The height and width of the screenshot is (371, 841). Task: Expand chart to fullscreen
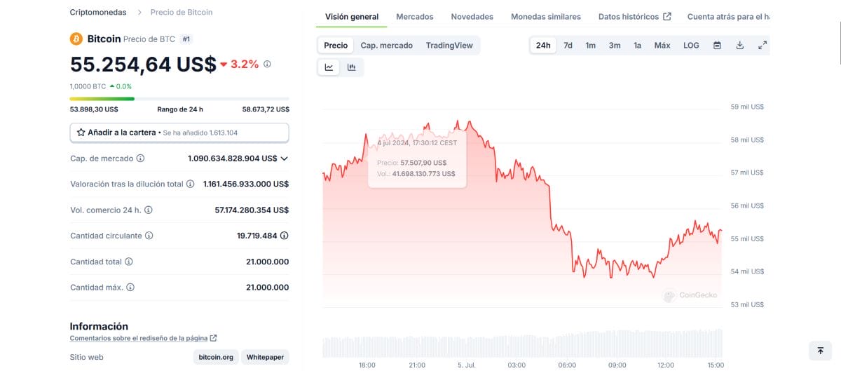pyautogui.click(x=762, y=46)
